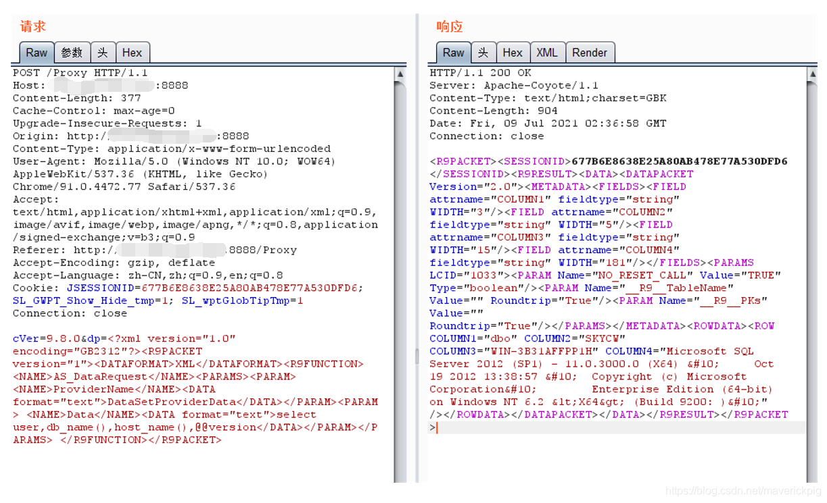Open the request 头 tab
Viewport: 827px width, 503px height.
[102, 53]
